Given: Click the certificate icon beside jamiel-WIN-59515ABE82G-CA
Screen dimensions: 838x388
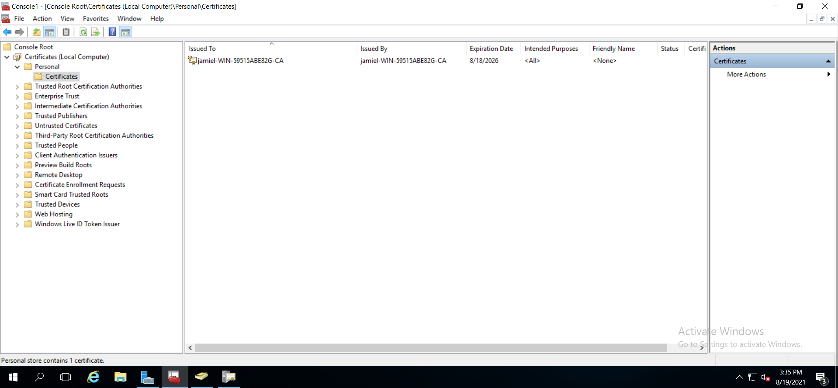Looking at the screenshot, I should coord(192,60).
